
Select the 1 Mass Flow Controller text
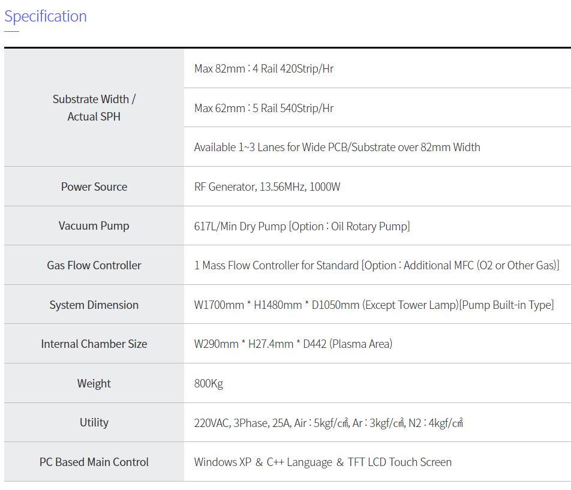(x=377, y=265)
